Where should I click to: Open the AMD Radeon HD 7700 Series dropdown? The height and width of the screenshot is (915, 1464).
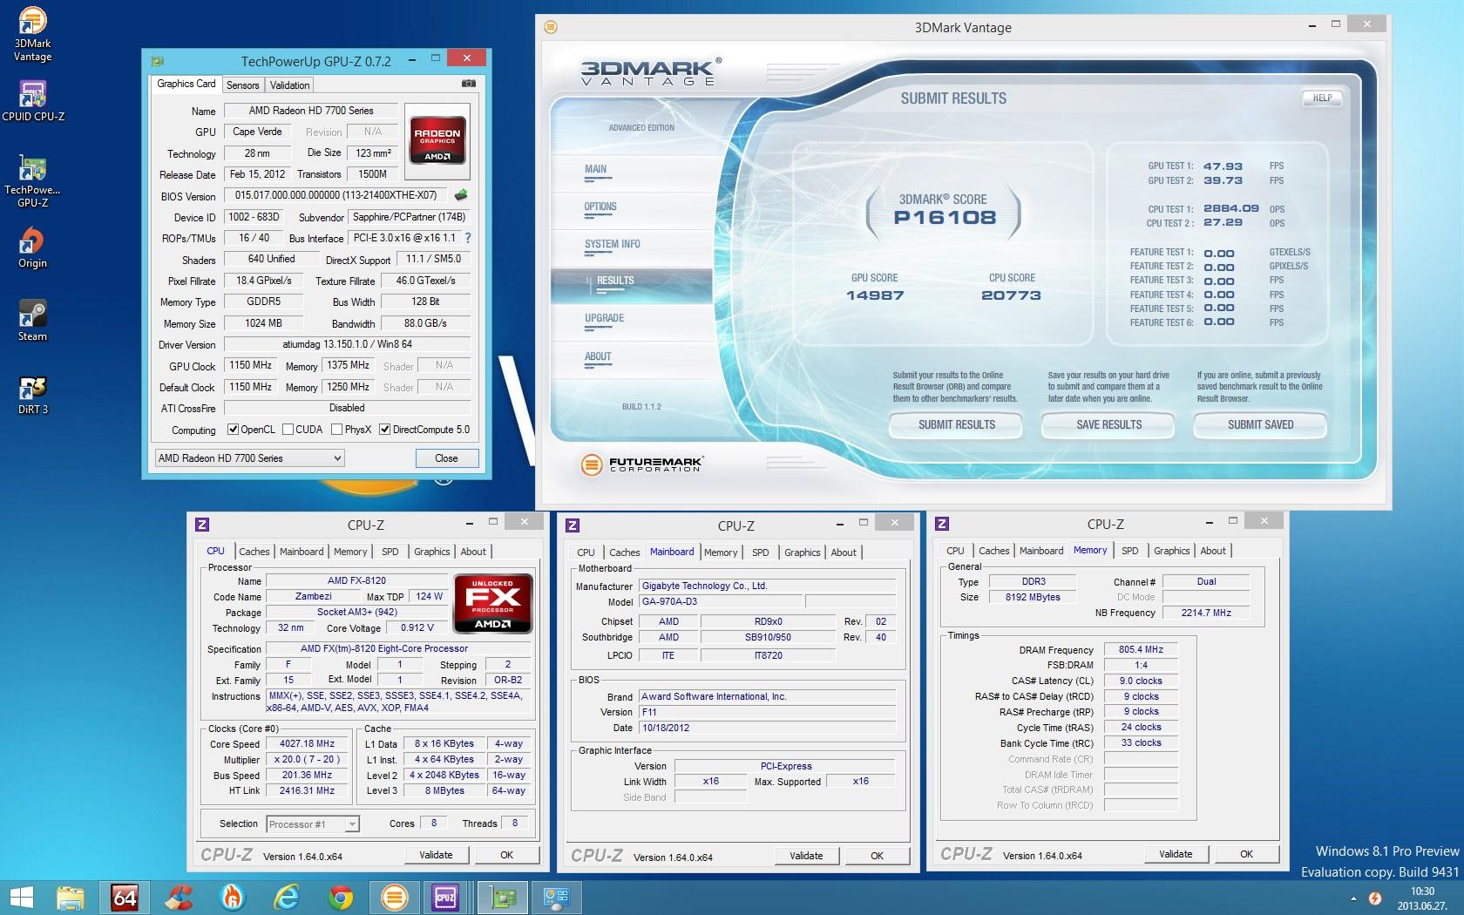(x=249, y=458)
